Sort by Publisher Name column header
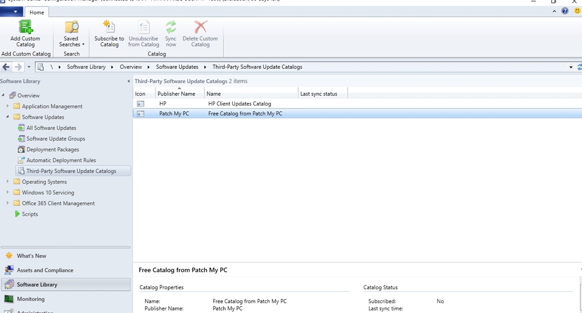Image resolution: width=582 pixels, height=313 pixels. [x=180, y=94]
